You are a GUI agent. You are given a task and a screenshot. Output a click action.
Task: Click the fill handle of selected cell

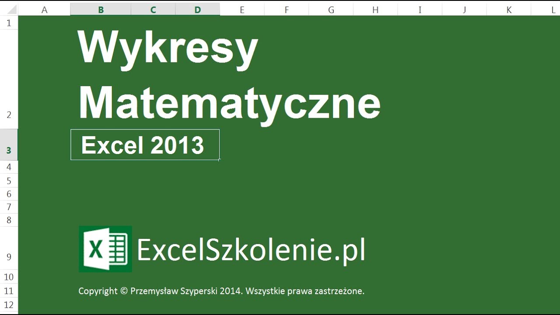pos(219,160)
